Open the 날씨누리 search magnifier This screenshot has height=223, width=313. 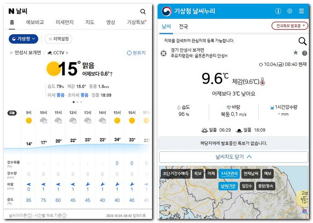click(x=302, y=41)
